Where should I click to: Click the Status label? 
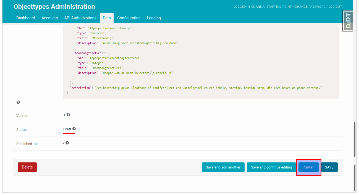pyautogui.click(x=22, y=130)
